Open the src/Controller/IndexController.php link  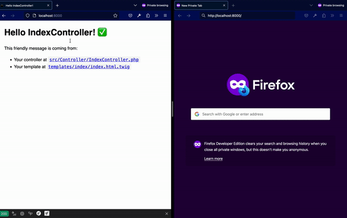point(94,60)
